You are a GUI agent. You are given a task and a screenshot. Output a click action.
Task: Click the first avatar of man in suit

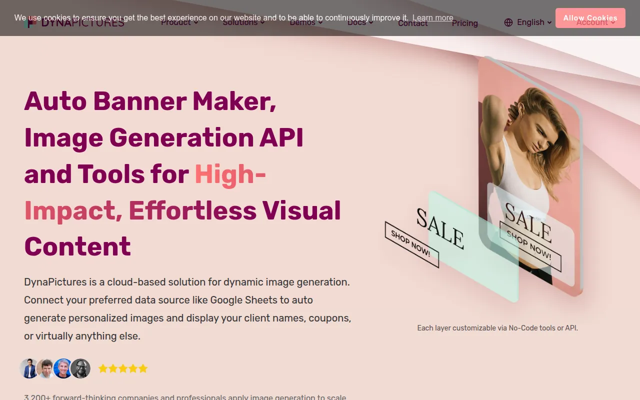(x=29, y=368)
